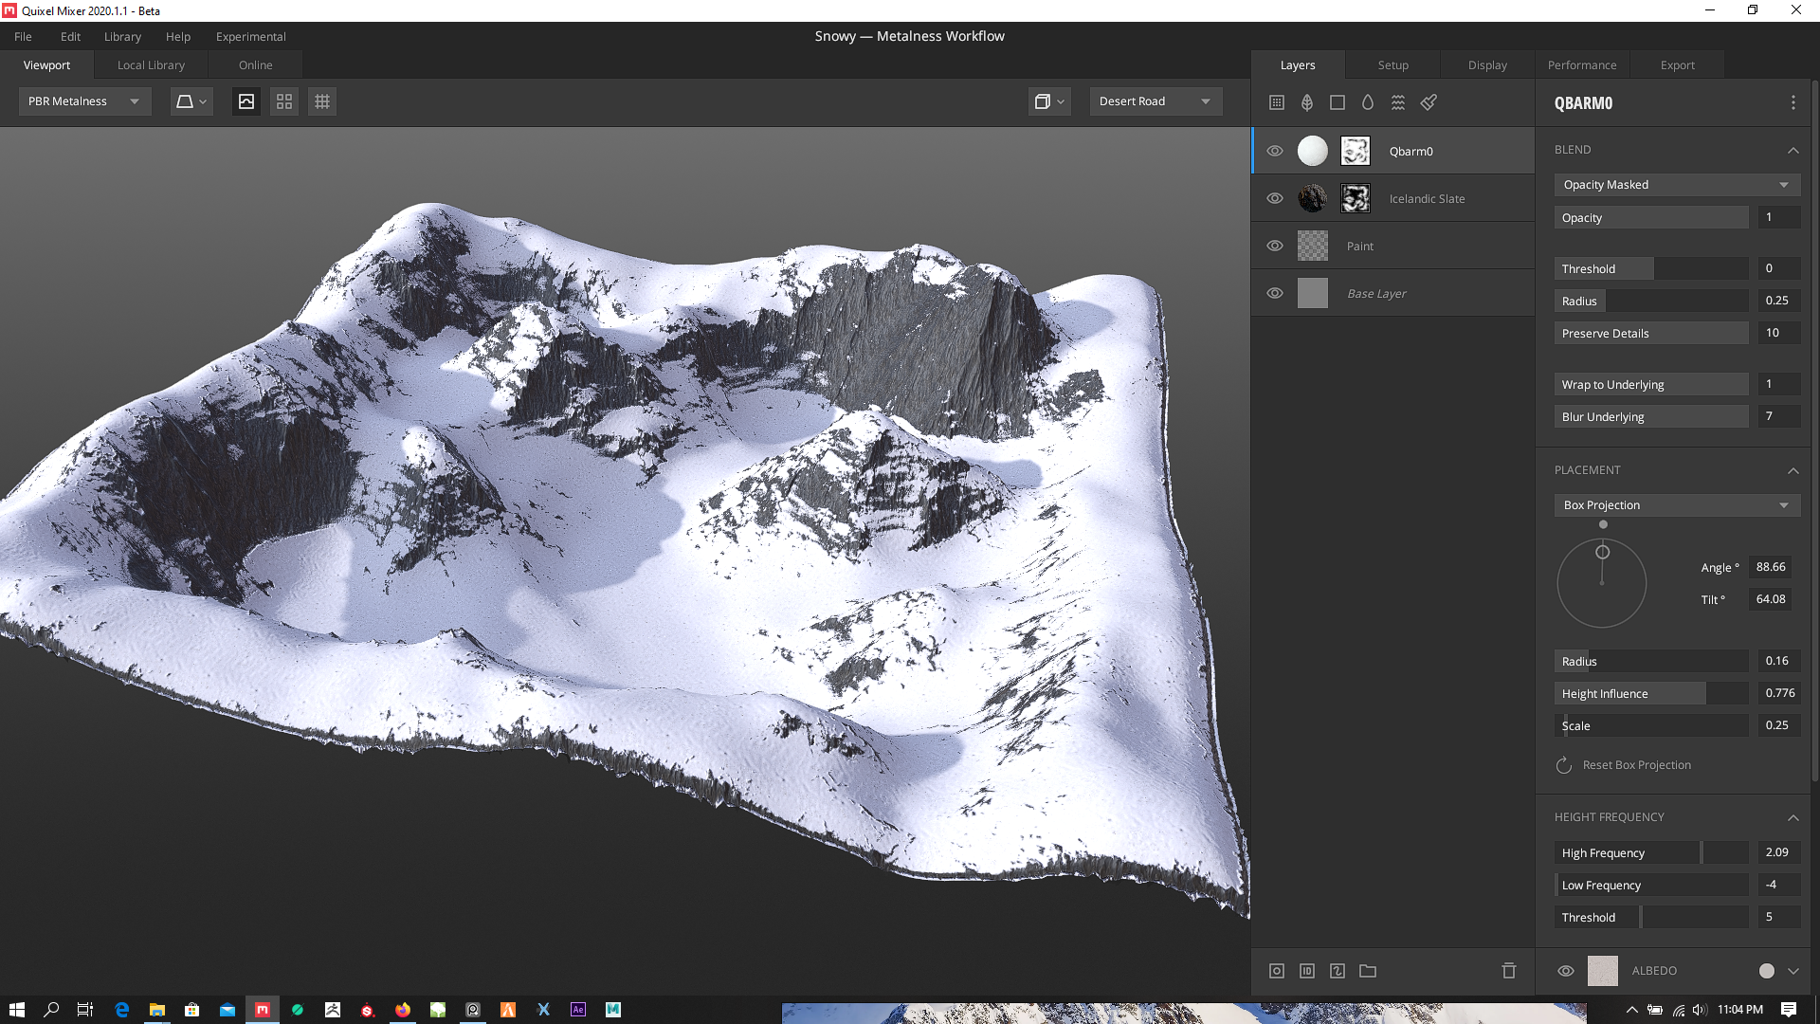This screenshot has width=1820, height=1024.
Task: Hide the Qbarm0 layer
Action: 1275,151
